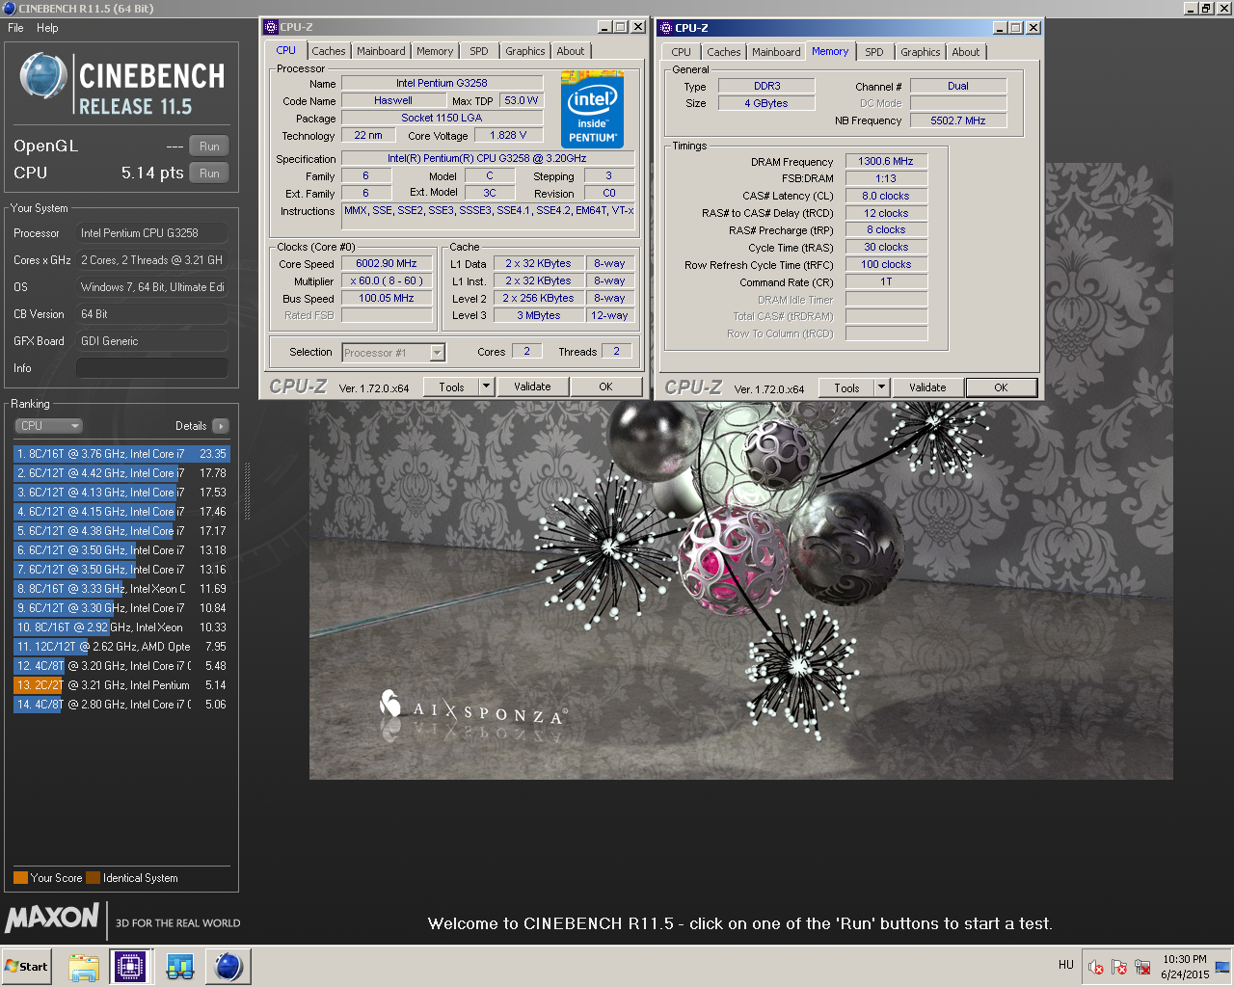
Task: Click OK in right CPU-Z window
Action: point(1001,387)
